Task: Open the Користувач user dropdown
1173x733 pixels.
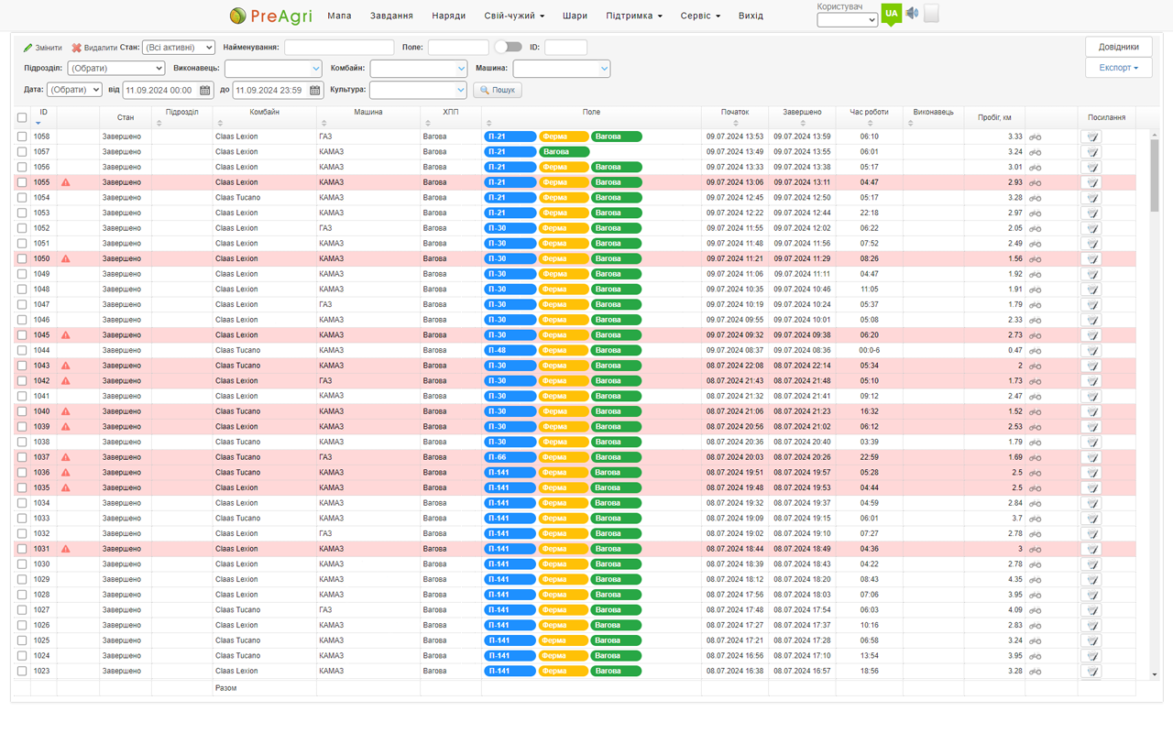Action: coord(848,19)
